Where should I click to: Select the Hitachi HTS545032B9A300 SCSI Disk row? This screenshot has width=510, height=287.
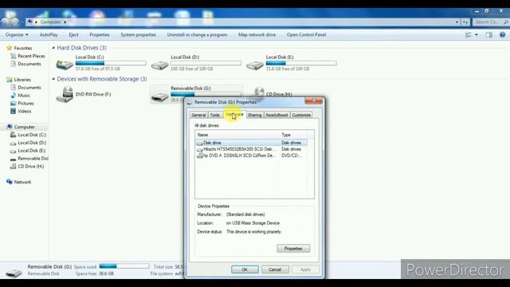[251, 149]
